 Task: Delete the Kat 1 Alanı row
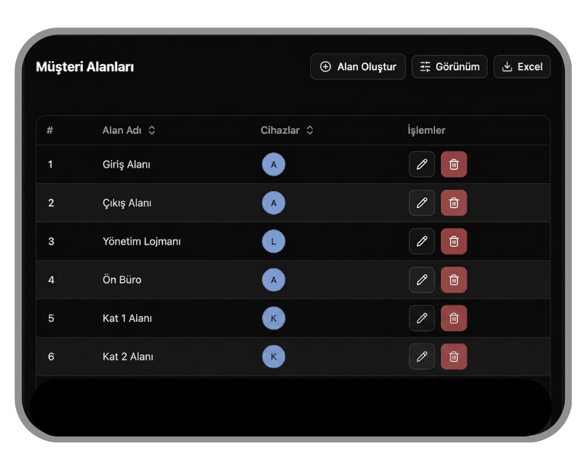[x=454, y=318]
